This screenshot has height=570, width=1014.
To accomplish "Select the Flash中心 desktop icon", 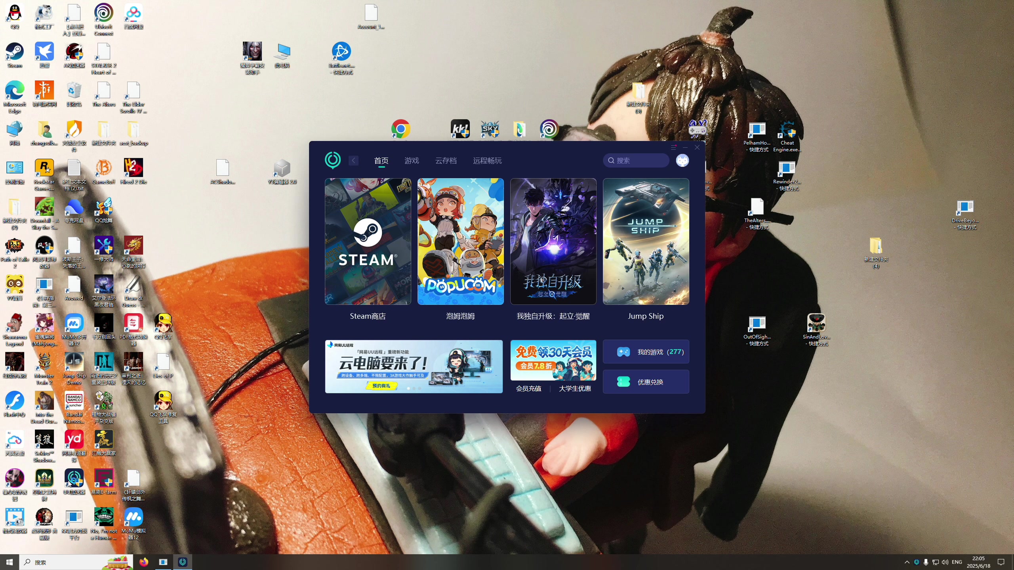I will point(15,405).
